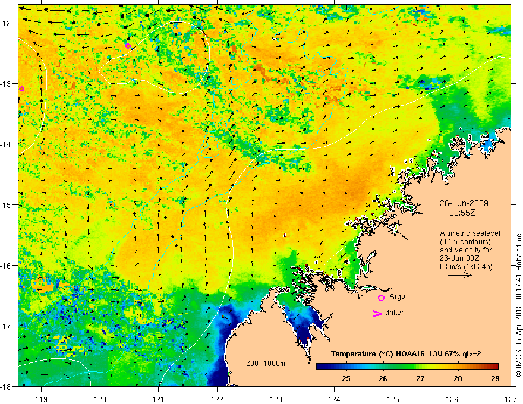Click the dark red end of the temperature bar

pos(494,366)
